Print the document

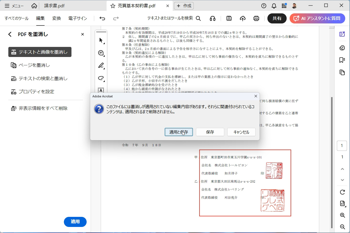pyautogui.click(x=256, y=18)
